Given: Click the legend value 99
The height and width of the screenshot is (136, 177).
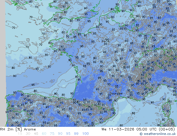Looking at the screenshot, I should tap(76, 134).
